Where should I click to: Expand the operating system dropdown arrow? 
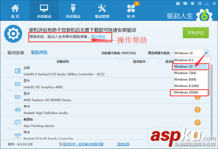[x=207, y=53]
